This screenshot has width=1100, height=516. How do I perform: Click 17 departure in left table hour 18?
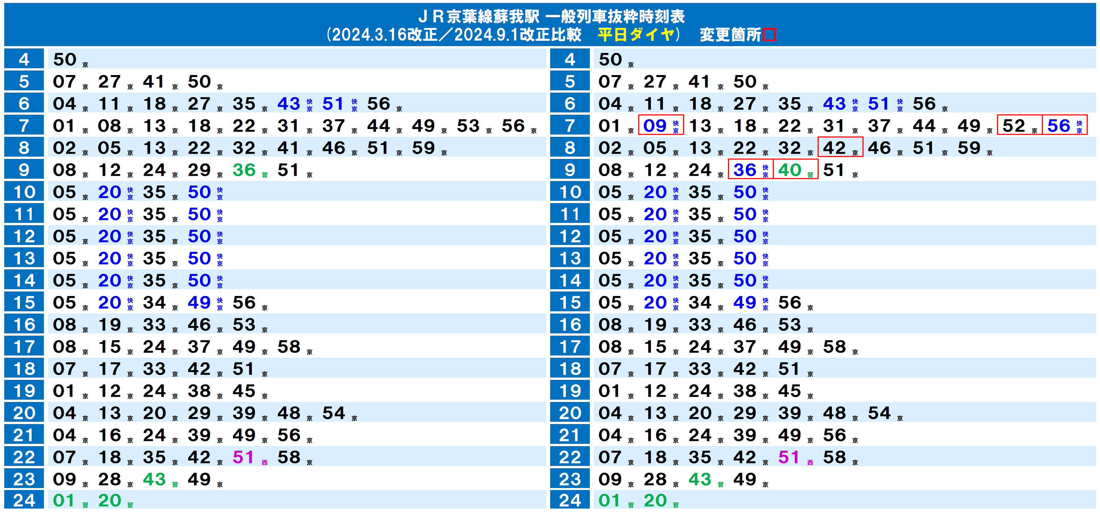[x=110, y=369]
